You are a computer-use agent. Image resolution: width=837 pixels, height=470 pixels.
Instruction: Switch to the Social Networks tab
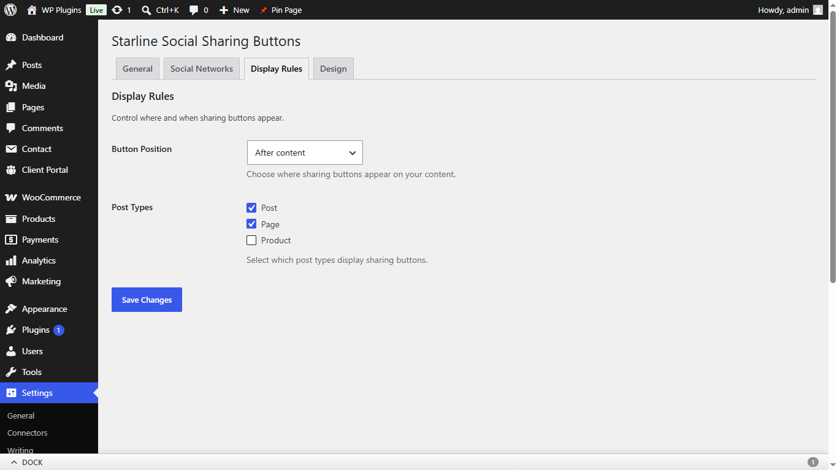click(202, 69)
